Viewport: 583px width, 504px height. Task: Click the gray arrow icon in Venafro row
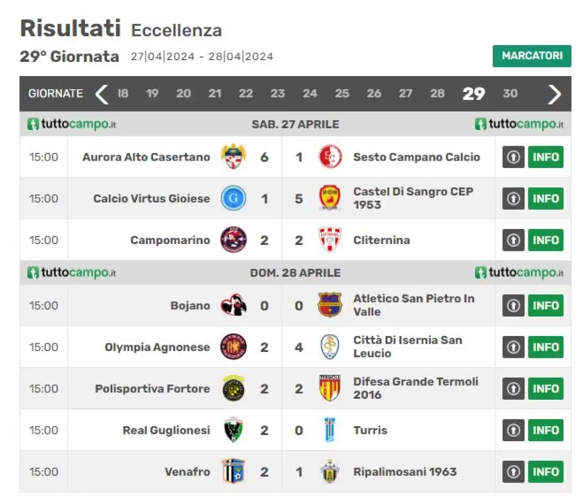513,472
